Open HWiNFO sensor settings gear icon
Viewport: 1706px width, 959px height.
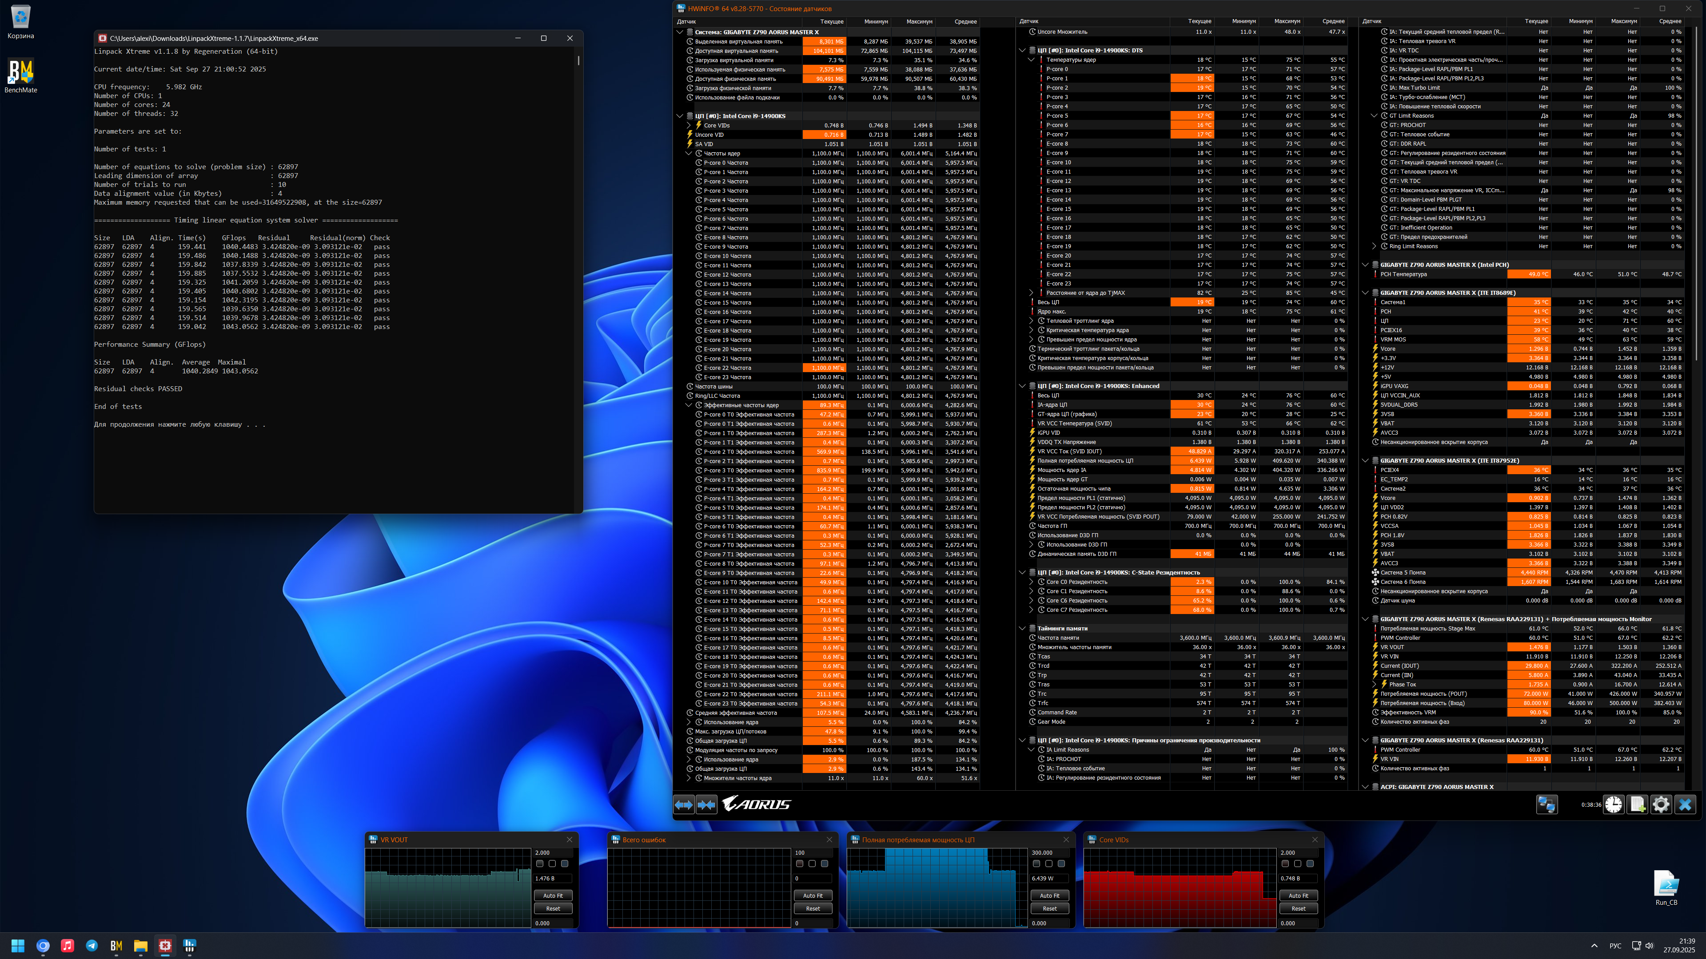click(x=1661, y=804)
